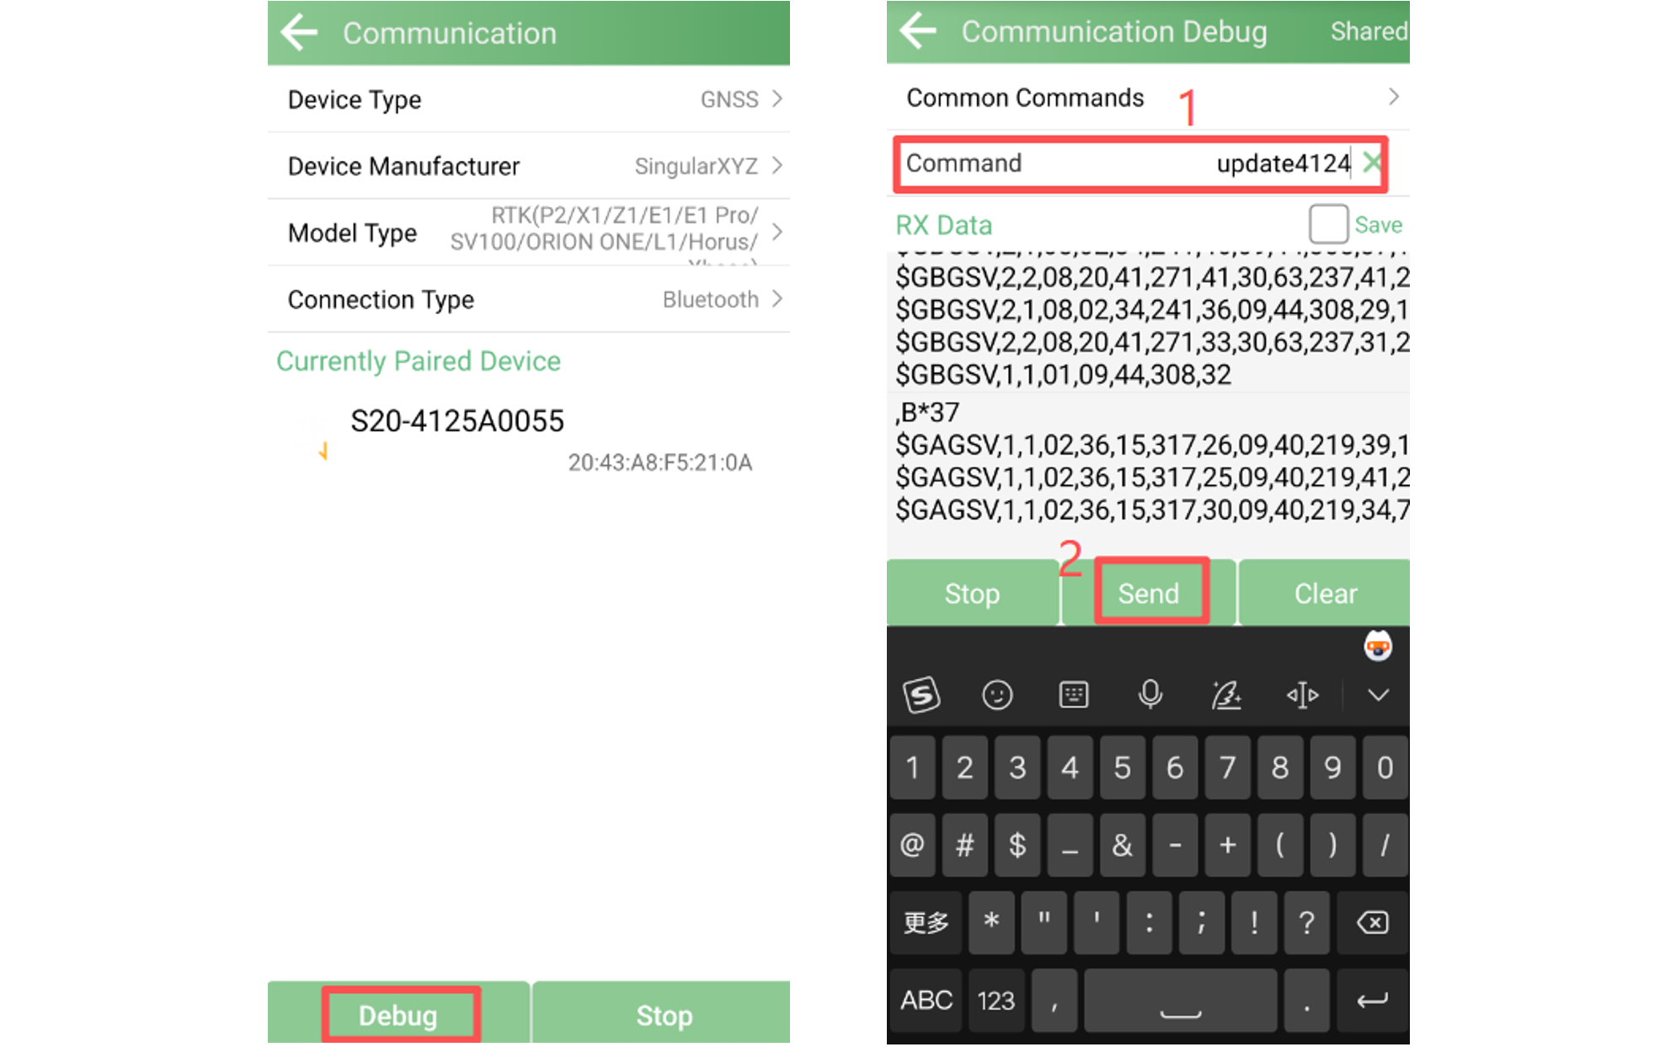Tap the number 9 key
Screen dimensions: 1676x1047
point(1332,767)
